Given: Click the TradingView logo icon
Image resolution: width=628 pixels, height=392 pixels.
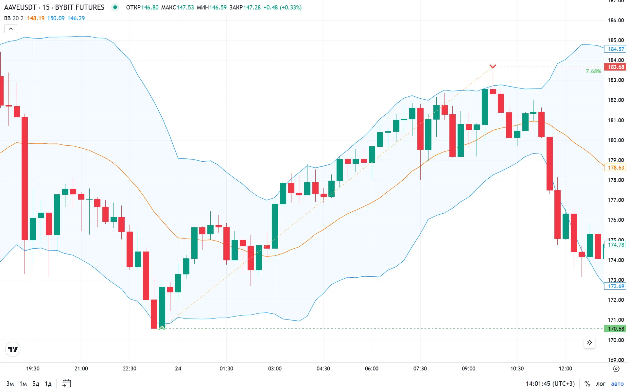Looking at the screenshot, I should coord(13,350).
